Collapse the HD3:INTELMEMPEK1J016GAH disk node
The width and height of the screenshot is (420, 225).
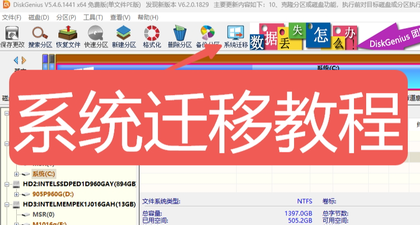point(7,204)
